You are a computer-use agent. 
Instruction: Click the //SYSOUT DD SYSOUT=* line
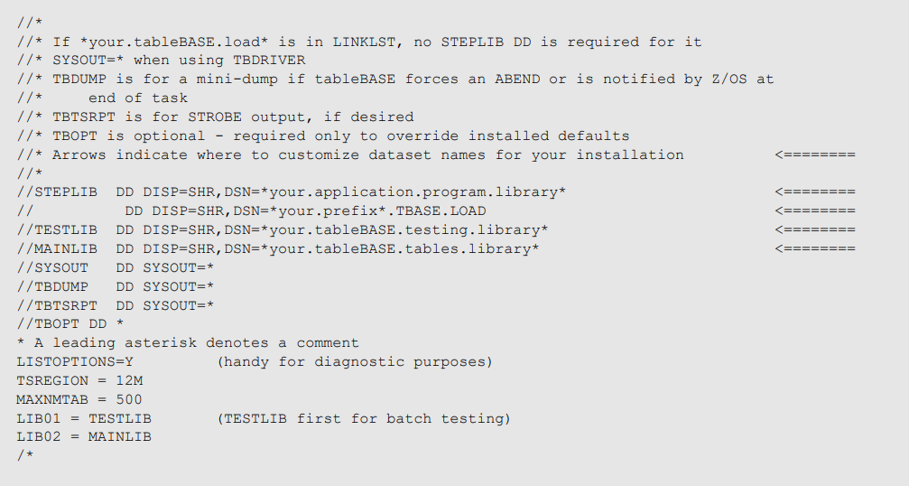(x=116, y=268)
